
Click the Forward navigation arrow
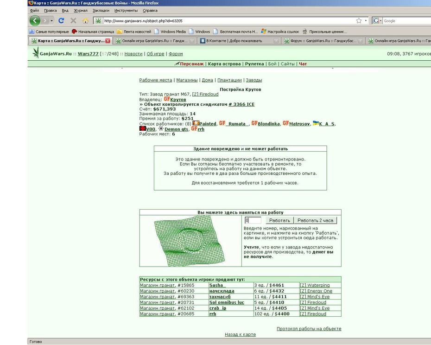45,20
